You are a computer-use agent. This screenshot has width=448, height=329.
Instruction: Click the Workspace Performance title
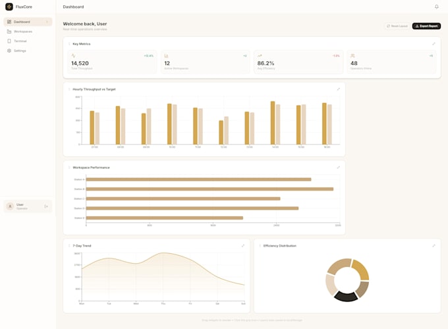pos(91,167)
